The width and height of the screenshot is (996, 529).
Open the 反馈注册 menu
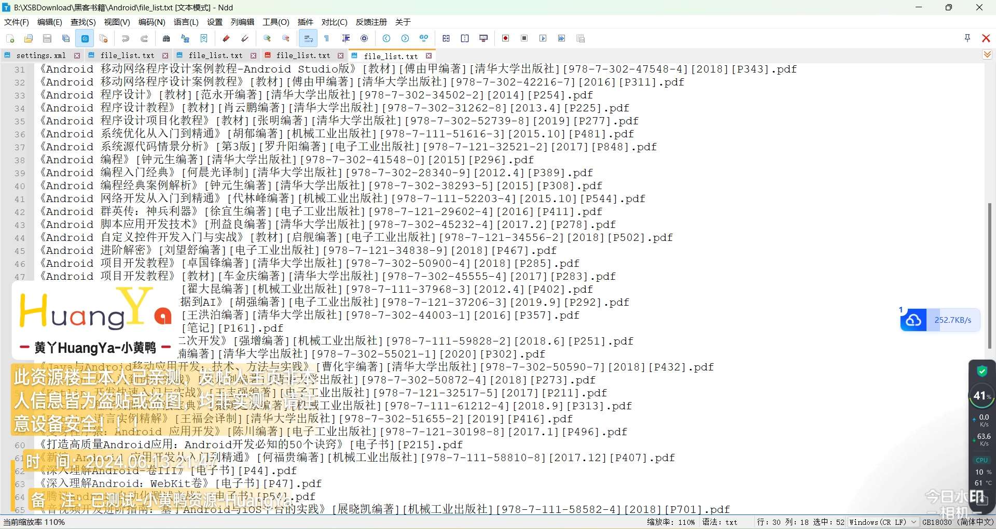pyautogui.click(x=371, y=22)
